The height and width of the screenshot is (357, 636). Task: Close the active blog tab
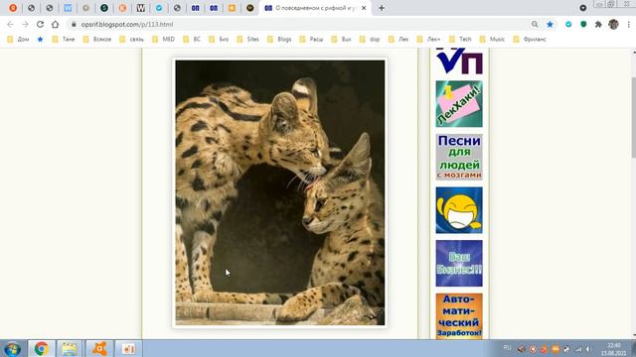coord(364,8)
